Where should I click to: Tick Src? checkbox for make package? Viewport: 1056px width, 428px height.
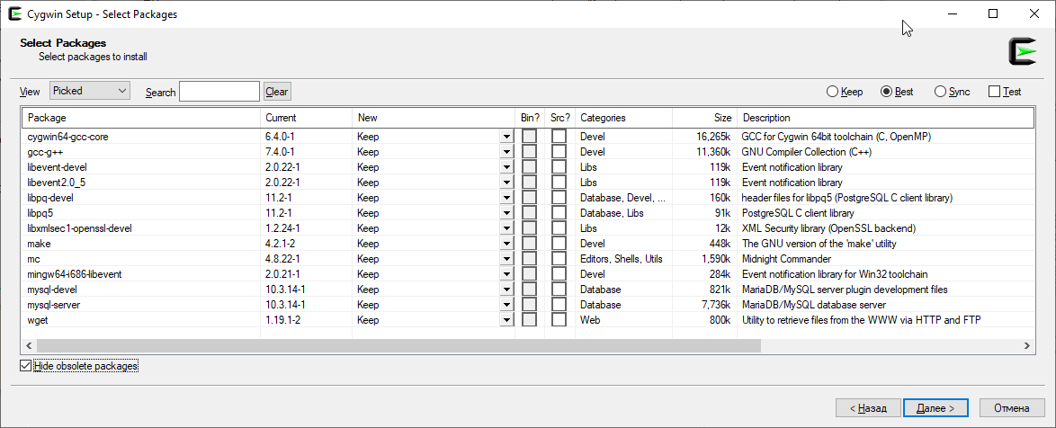(x=559, y=244)
